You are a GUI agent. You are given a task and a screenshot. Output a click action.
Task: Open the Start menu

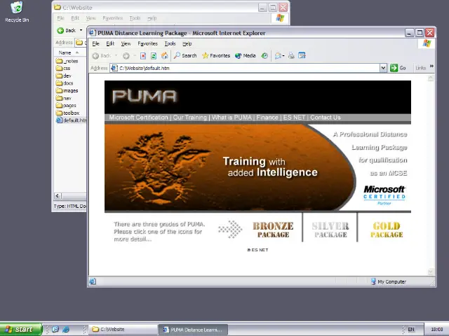[x=21, y=330]
